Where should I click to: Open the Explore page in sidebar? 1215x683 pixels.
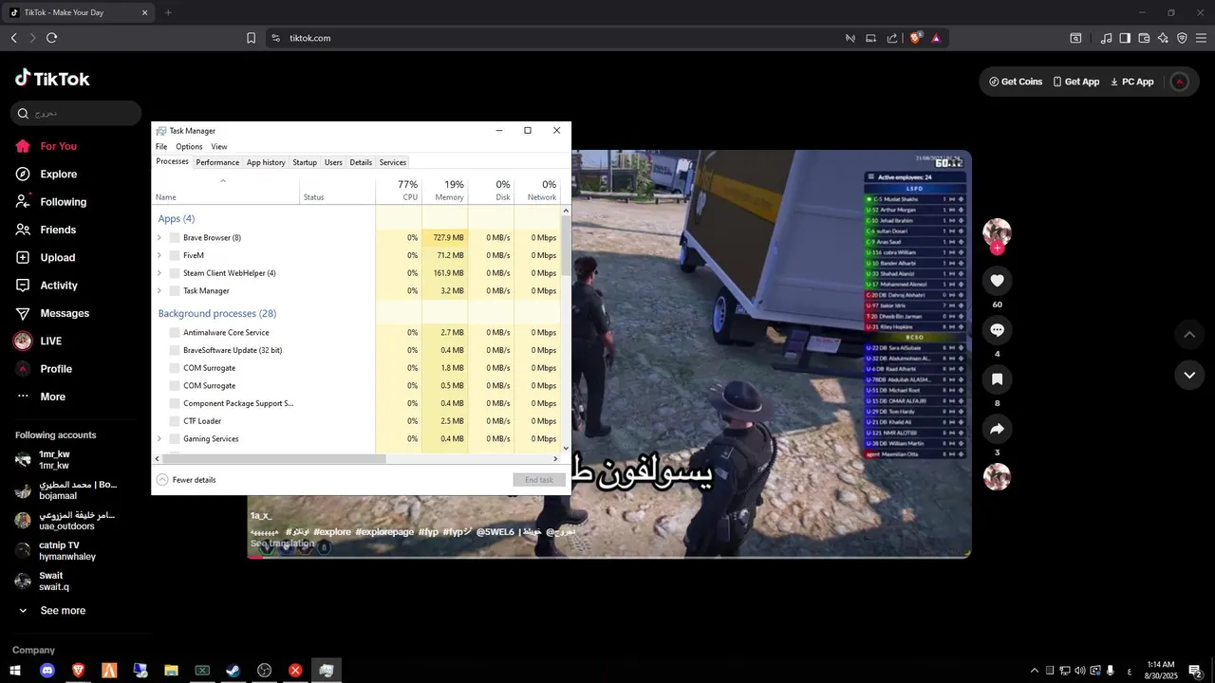point(47,175)
